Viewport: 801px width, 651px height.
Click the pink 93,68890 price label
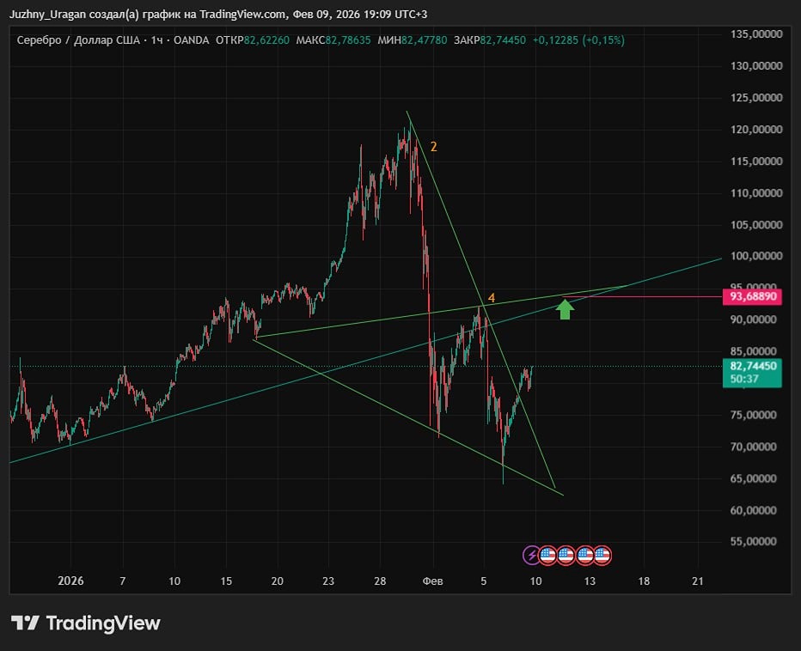click(x=753, y=296)
